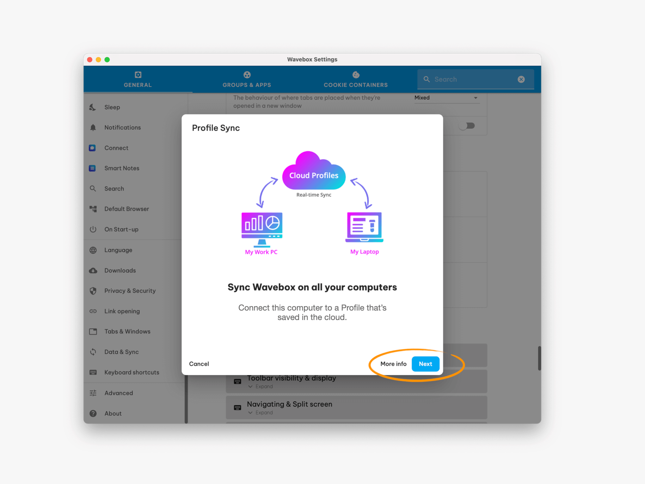Click the Connect icon in sidebar

tap(92, 148)
